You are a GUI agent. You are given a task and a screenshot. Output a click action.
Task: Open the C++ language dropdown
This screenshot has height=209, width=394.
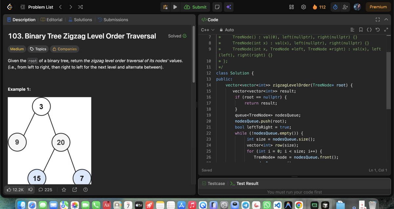pyautogui.click(x=208, y=30)
